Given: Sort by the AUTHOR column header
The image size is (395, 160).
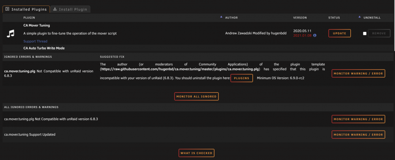Looking at the screenshot, I should 231,18.
